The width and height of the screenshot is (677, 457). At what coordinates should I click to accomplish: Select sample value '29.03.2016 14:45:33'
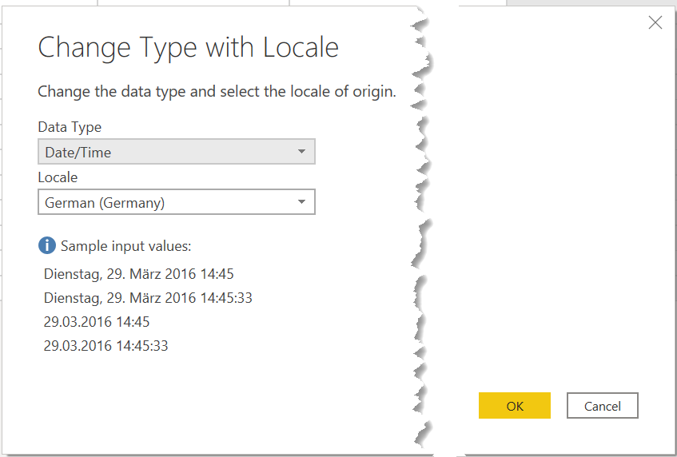106,346
